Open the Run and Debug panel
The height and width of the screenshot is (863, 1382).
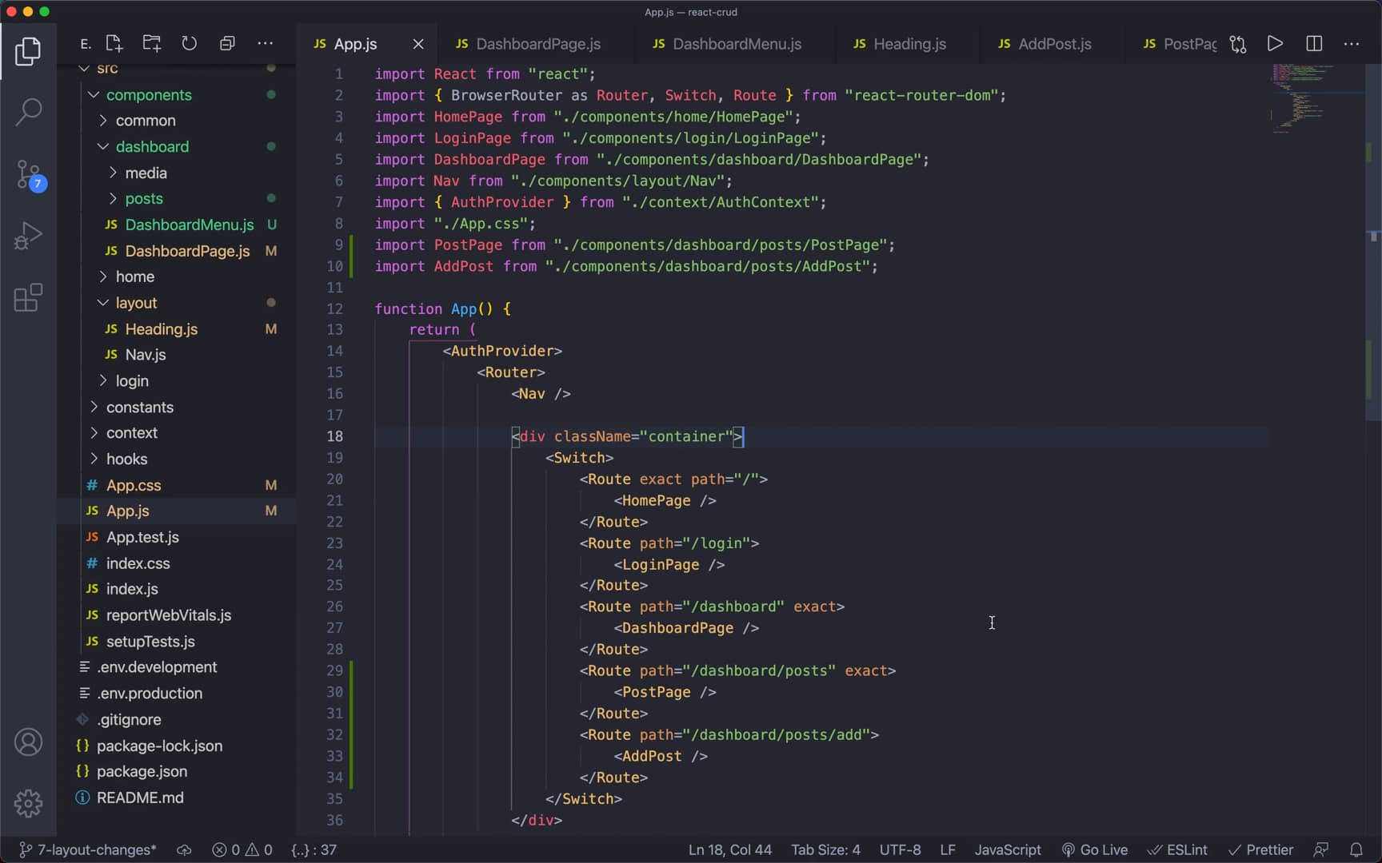29,236
